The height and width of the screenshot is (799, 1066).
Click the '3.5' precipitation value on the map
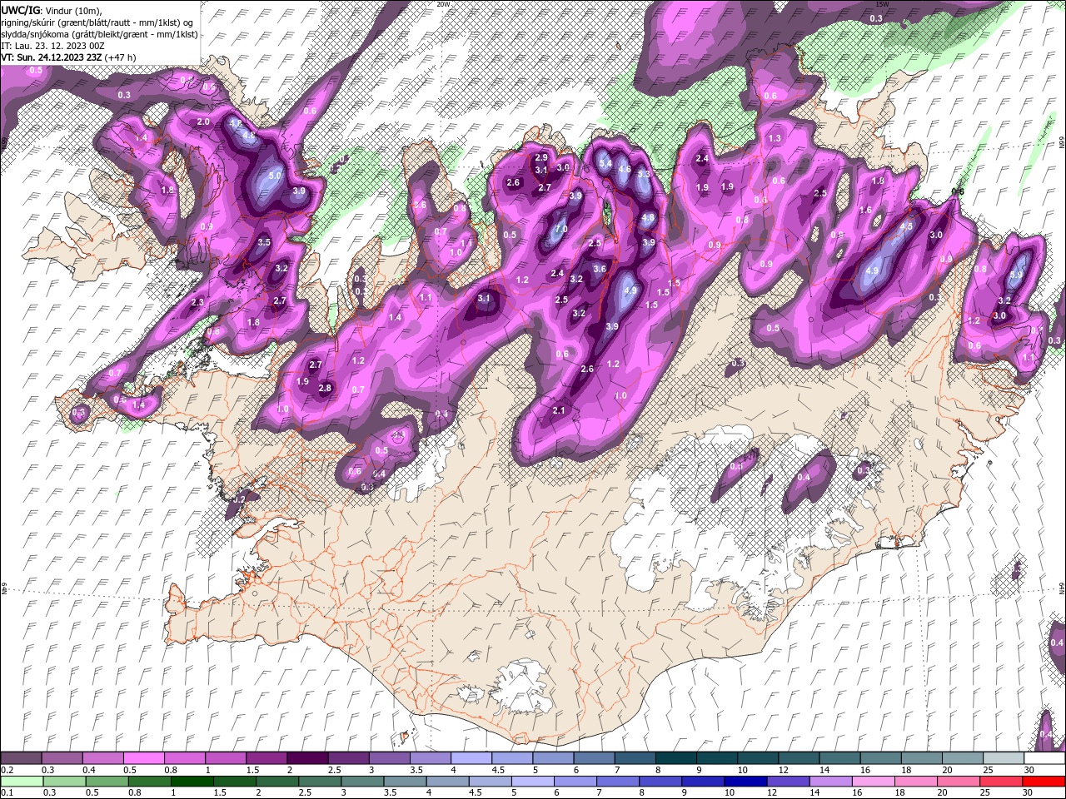point(264,242)
